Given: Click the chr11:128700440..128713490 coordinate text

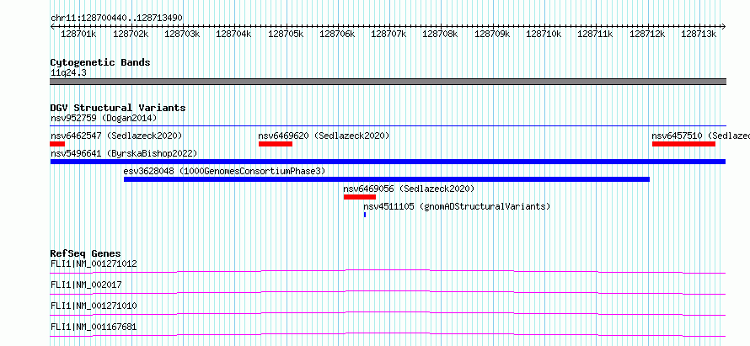Looking at the screenshot, I should click(x=116, y=18).
